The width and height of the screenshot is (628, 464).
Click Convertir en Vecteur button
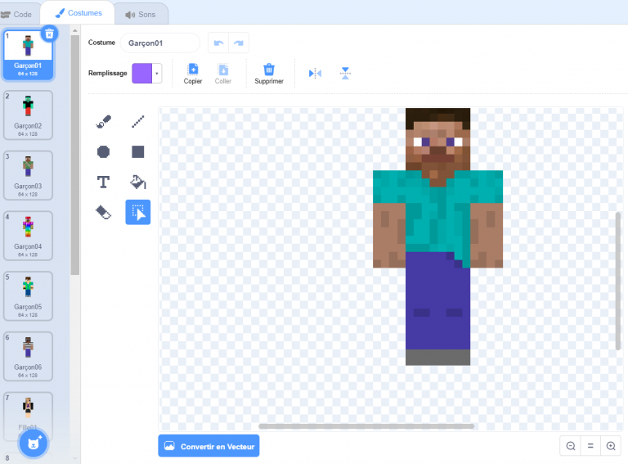pos(209,446)
